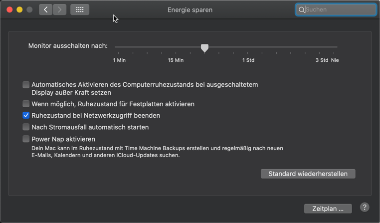This screenshot has width=380, height=223.
Task: Show all preferences grid icon
Action: coord(80,9)
